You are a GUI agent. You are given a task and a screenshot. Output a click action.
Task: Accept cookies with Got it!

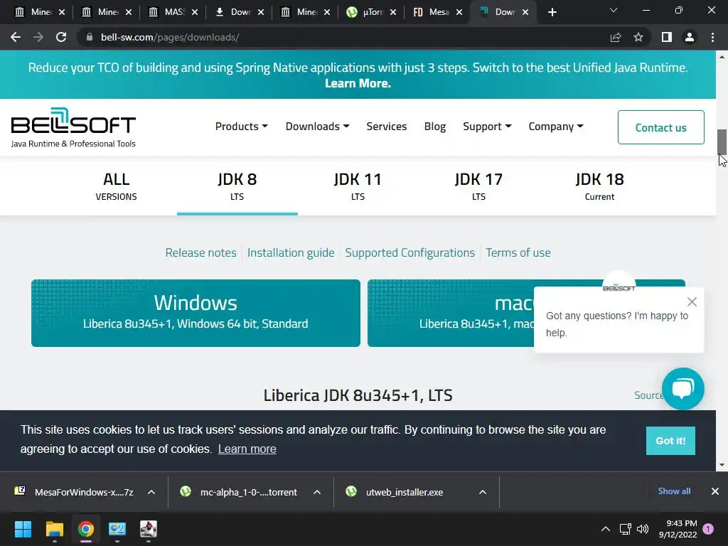click(x=670, y=441)
